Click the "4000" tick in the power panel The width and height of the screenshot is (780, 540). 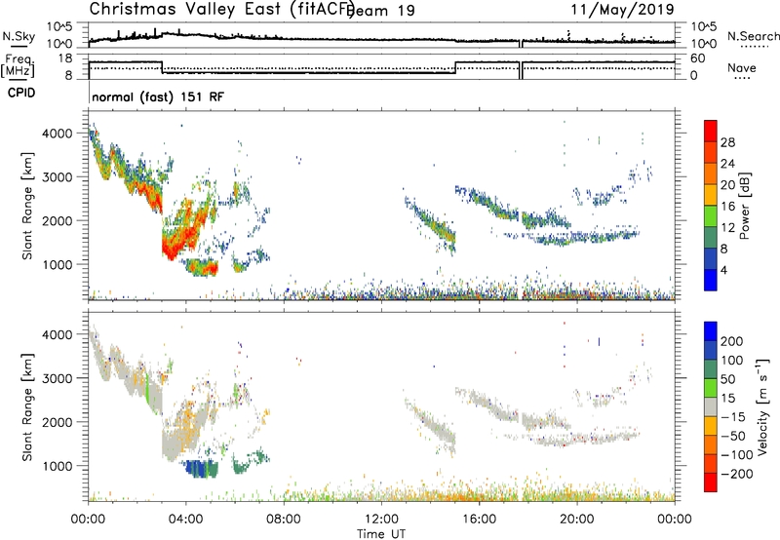pyautogui.click(x=57, y=134)
